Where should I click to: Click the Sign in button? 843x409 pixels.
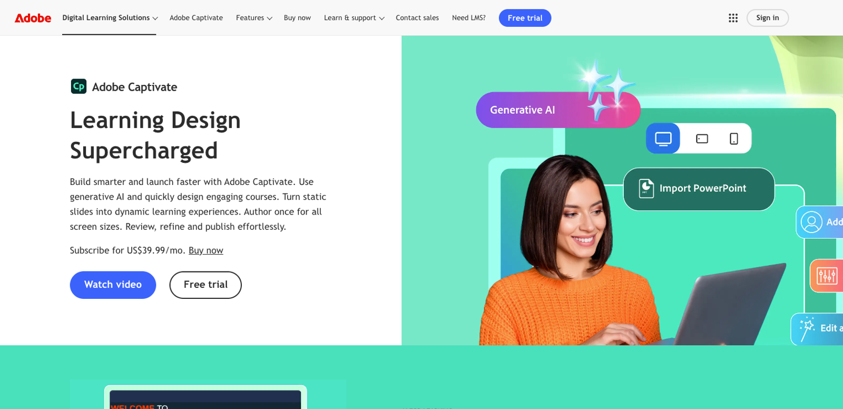767,18
